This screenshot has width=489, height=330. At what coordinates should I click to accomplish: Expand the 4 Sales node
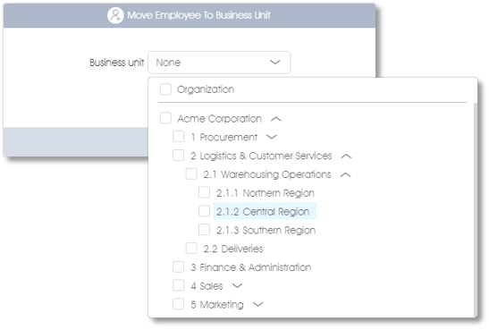237,285
